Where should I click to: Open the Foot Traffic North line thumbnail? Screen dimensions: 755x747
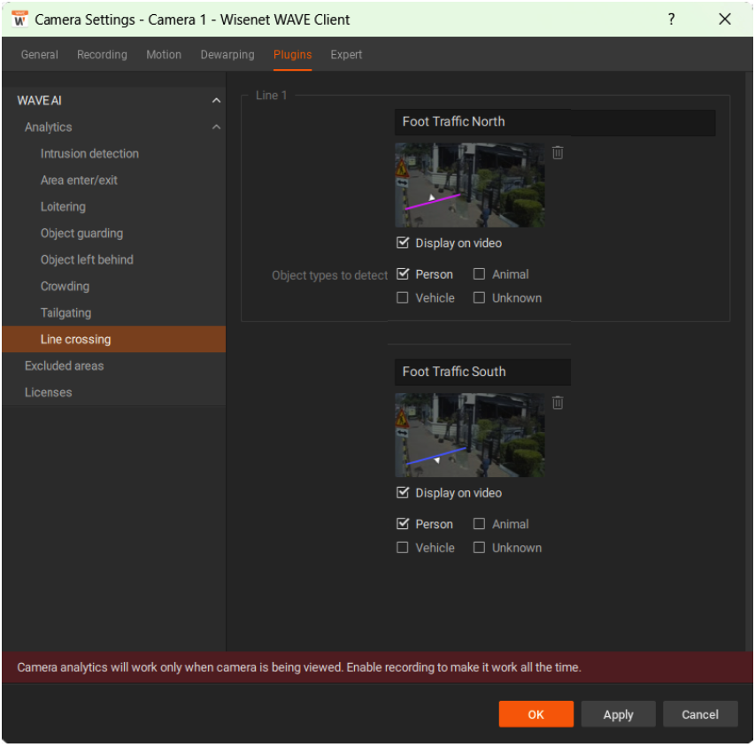[469, 185]
